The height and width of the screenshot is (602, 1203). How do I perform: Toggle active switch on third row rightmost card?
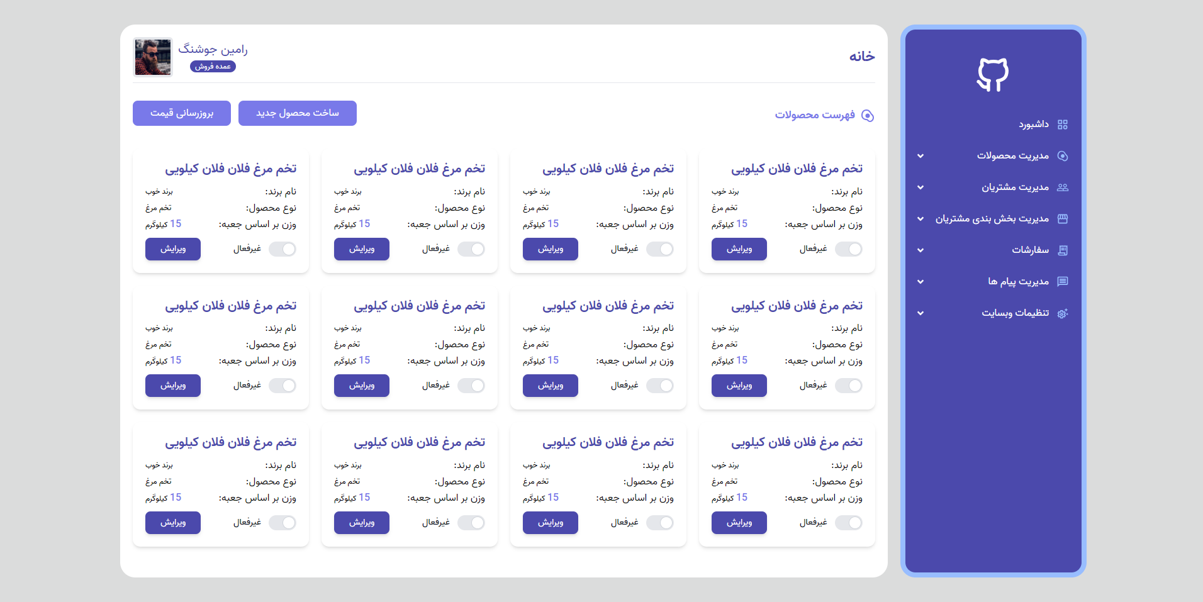(x=848, y=523)
